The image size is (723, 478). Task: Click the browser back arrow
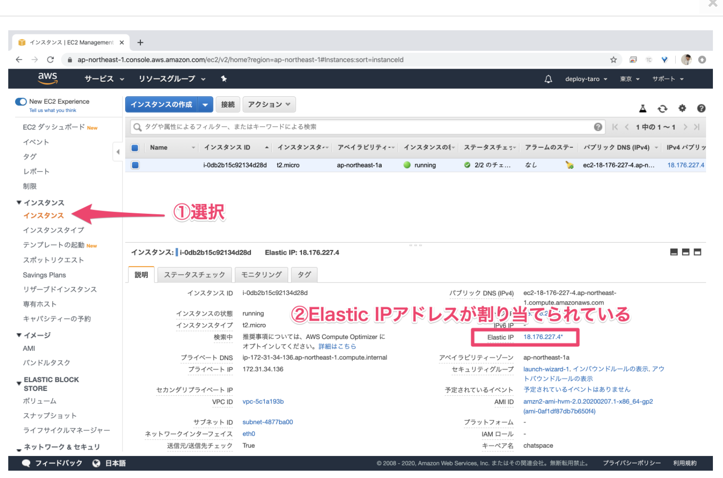[x=19, y=60]
